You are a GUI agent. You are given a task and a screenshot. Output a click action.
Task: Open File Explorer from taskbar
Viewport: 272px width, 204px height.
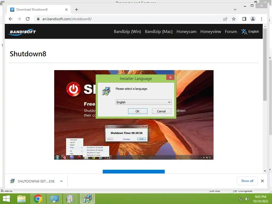pos(22,199)
